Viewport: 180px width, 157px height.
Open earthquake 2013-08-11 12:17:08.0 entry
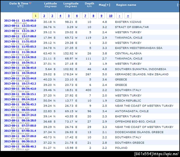tap(20, 36)
